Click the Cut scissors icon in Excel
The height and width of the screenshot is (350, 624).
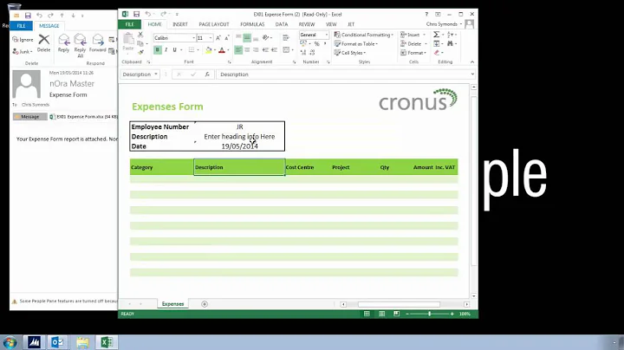[x=140, y=35]
